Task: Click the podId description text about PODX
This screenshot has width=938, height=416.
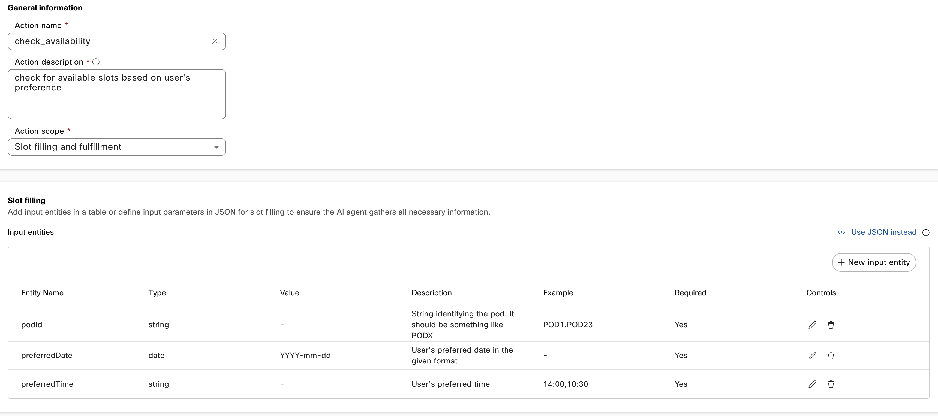Action: [462, 325]
